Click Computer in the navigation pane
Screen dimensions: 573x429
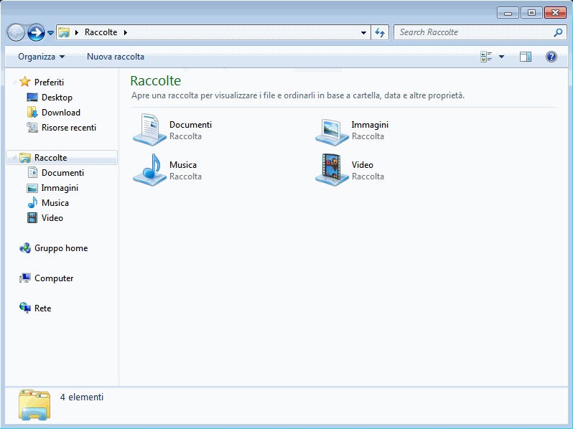[x=54, y=278]
